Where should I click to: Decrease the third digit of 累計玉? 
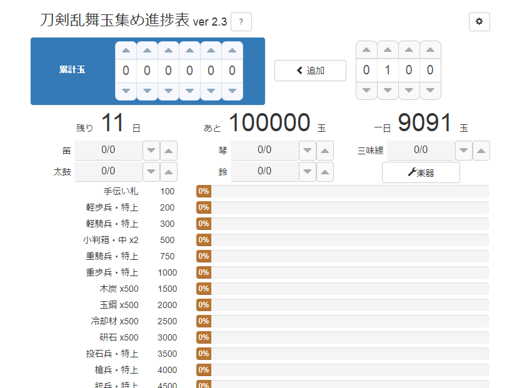point(168,91)
